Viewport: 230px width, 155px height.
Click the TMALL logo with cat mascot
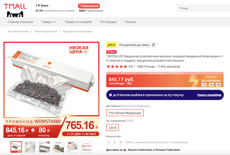pos(15,10)
